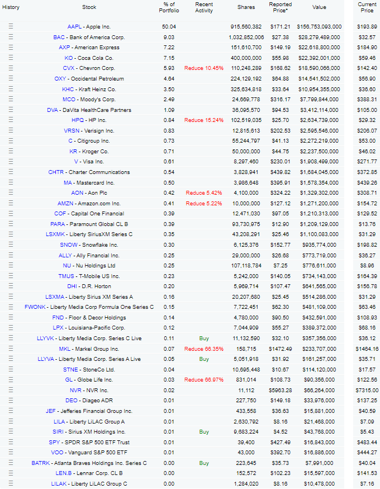380x489 pixels.
Task: Select D.R. Horton reported price '$107.47'
Action: 281,286
